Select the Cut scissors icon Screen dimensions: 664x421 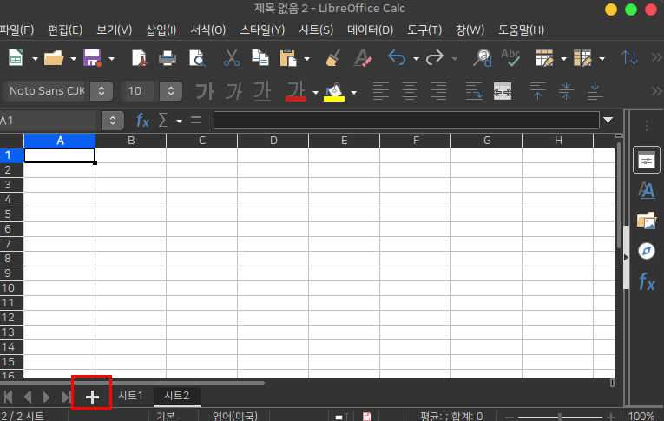231,58
